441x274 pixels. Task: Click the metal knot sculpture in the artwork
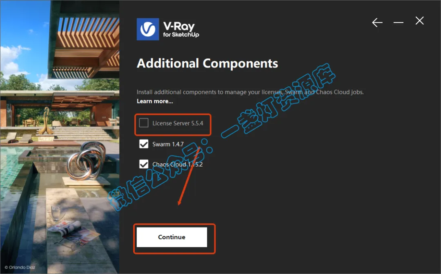click(85, 160)
